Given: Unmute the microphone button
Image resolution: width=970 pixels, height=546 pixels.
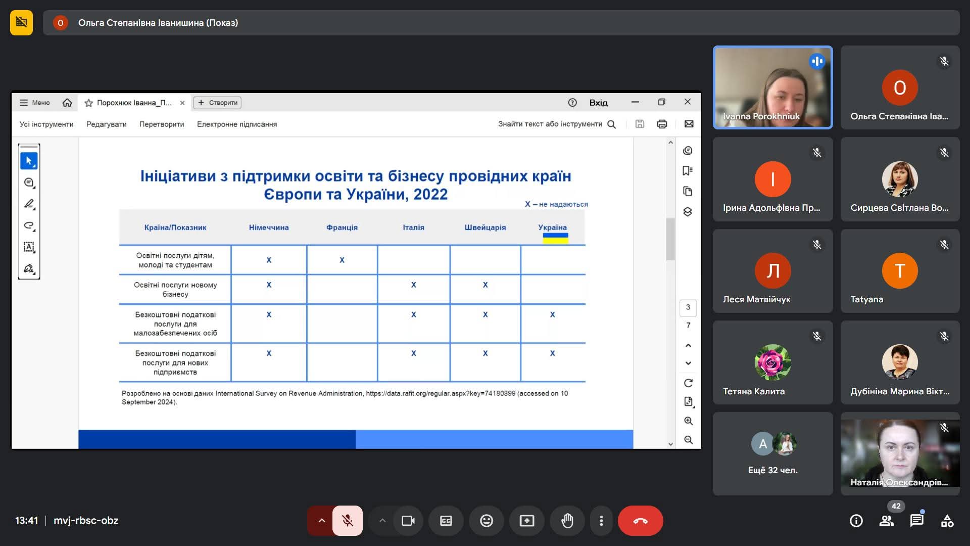Looking at the screenshot, I should (x=348, y=520).
